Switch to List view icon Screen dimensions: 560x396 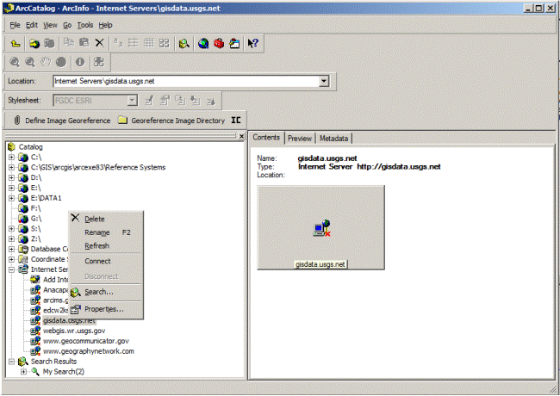134,43
